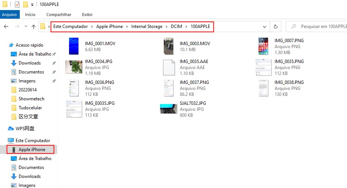Click 100APPLE breadcrumb segment
This screenshot has width=347, height=188.
pyautogui.click(x=200, y=26)
